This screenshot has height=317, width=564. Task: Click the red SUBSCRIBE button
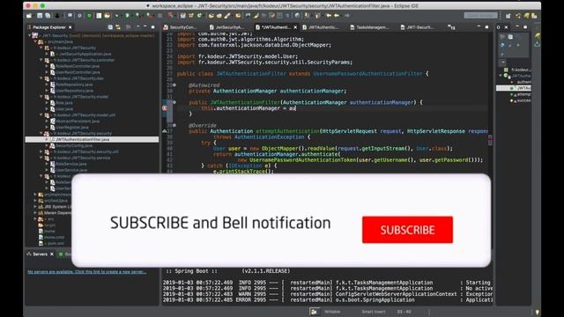407,230
